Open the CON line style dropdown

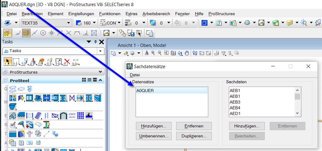[119, 23]
